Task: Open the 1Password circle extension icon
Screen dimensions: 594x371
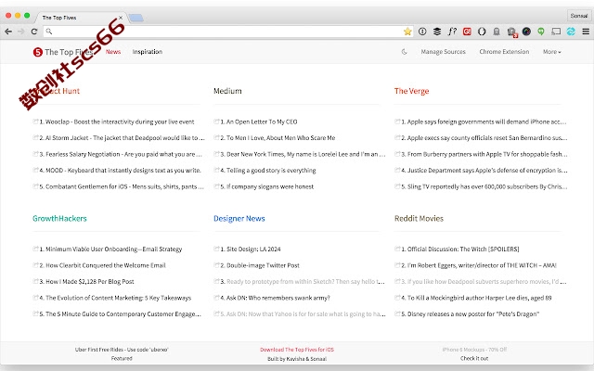Action: (x=422, y=32)
